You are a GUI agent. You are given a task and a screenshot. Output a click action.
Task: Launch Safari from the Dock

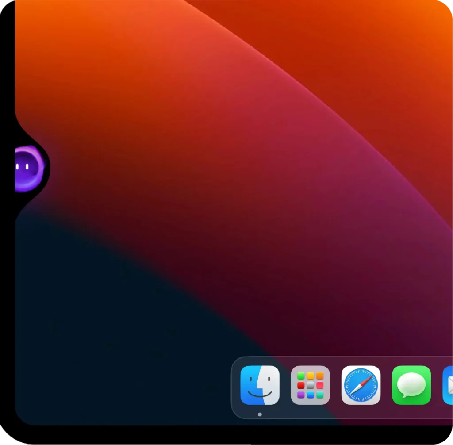point(361,385)
